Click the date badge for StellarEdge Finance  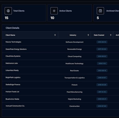(102, 85)
